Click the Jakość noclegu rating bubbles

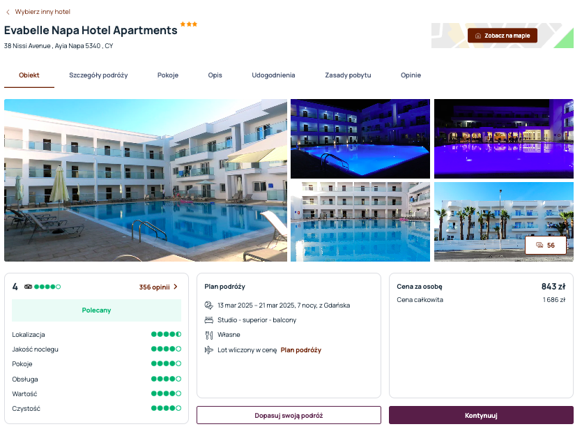[166, 349]
